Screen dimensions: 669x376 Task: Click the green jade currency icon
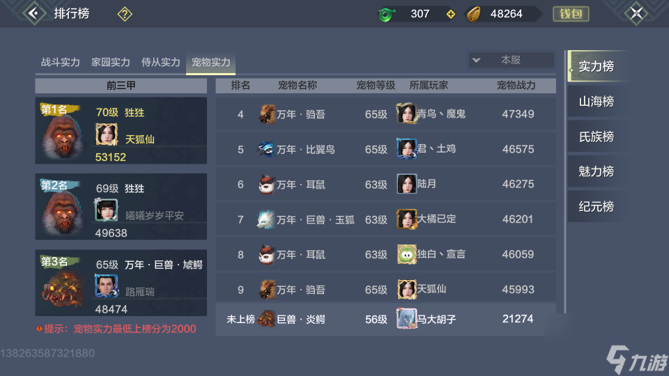tap(387, 15)
